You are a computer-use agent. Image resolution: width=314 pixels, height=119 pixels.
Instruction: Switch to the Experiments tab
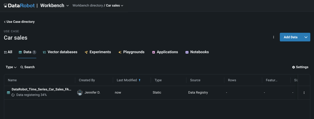[98, 52]
